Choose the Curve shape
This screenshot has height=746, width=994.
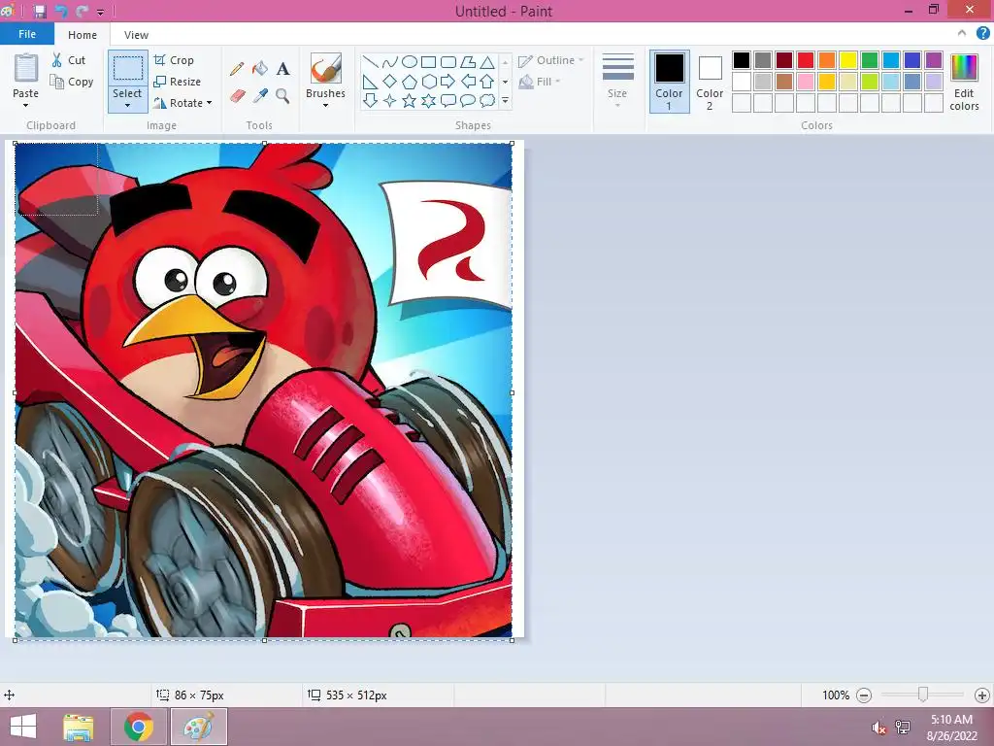(390, 61)
